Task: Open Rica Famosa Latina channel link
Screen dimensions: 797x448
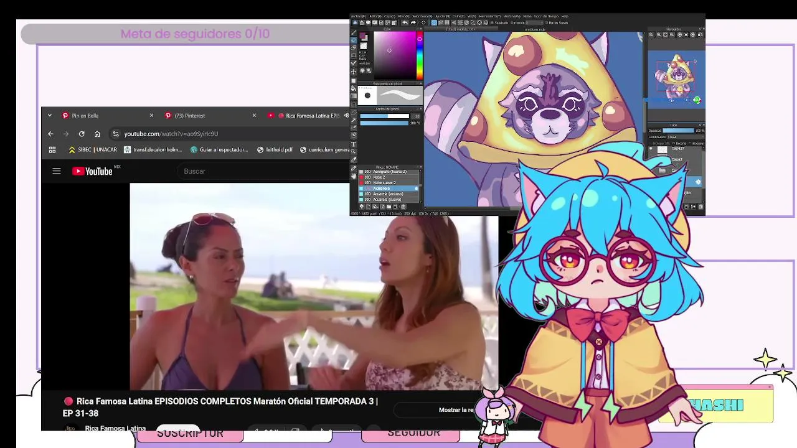Action: (x=115, y=428)
